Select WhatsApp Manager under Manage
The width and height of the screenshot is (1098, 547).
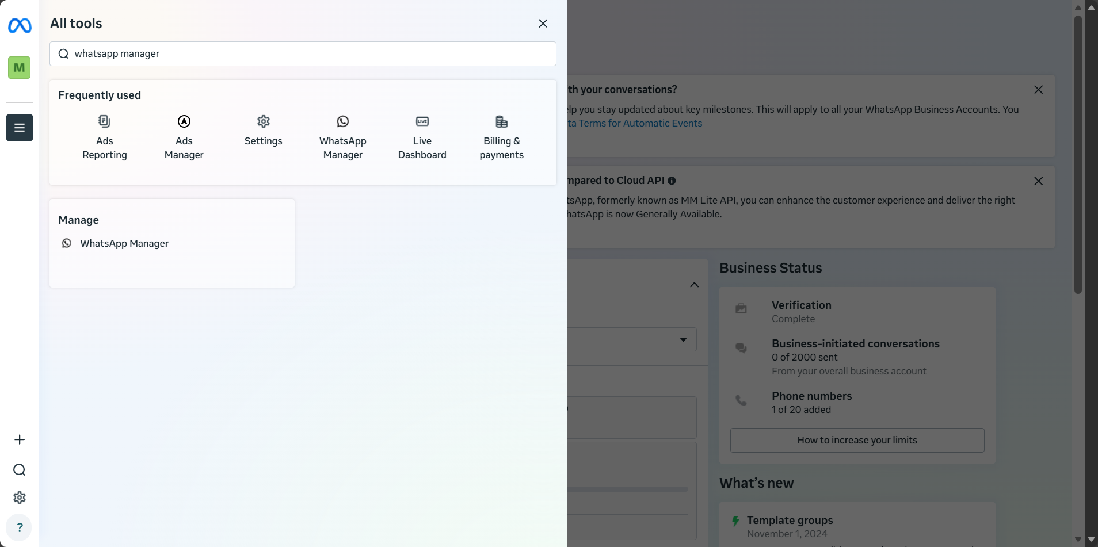coord(124,244)
